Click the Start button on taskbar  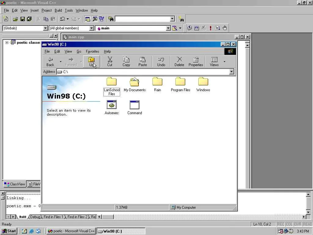[9, 231]
